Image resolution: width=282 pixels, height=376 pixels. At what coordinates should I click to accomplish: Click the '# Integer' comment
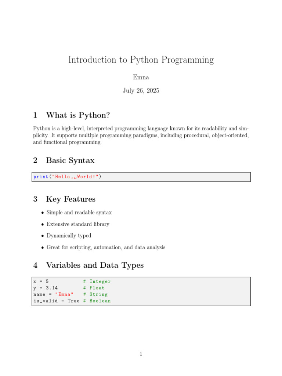pos(97,282)
